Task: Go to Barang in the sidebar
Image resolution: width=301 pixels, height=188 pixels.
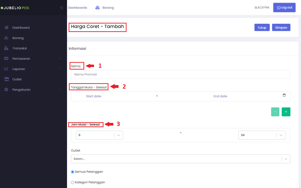Action: click(18, 38)
